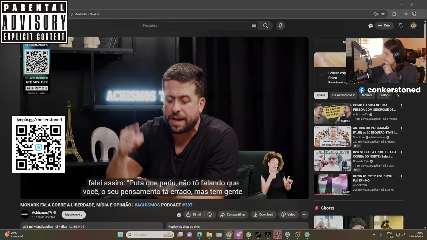Open the AchismosTV channel name link
Image resolution: width=427 pixels, height=240 pixels.
42,213
